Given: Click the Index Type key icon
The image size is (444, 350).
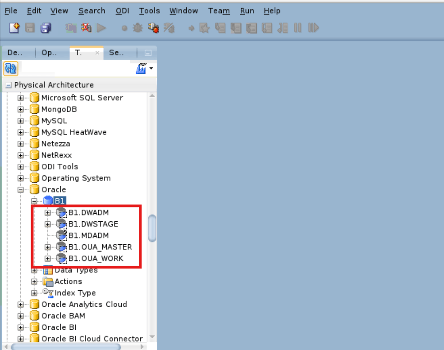Looking at the screenshot, I should tap(48, 293).
